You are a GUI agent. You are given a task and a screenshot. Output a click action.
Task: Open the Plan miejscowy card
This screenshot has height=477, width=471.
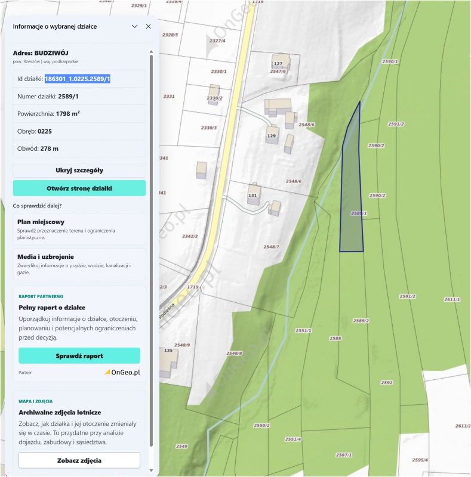[x=79, y=229]
